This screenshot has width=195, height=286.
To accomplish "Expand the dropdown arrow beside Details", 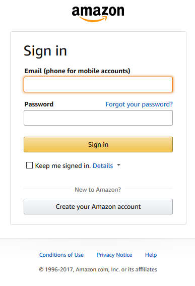I will click(x=118, y=165).
